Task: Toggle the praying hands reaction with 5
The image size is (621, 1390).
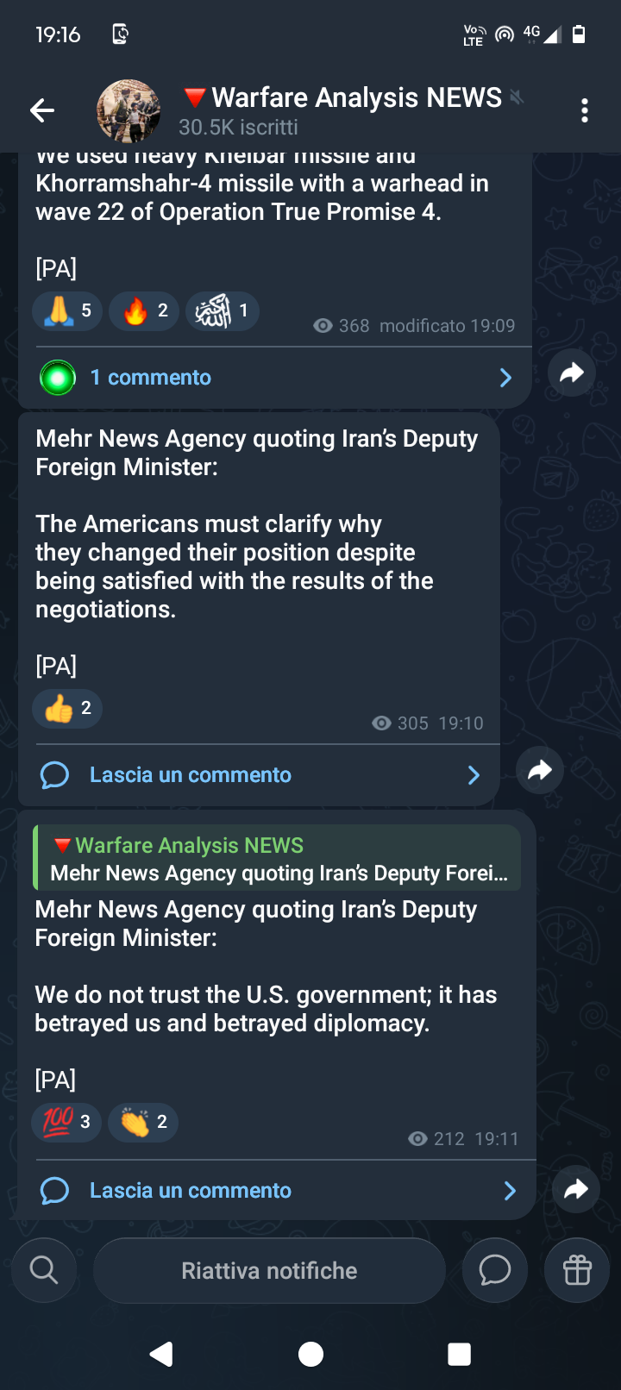Action: (67, 311)
